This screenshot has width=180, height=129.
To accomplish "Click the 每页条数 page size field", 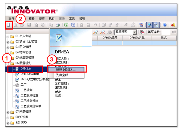I will [166, 32].
